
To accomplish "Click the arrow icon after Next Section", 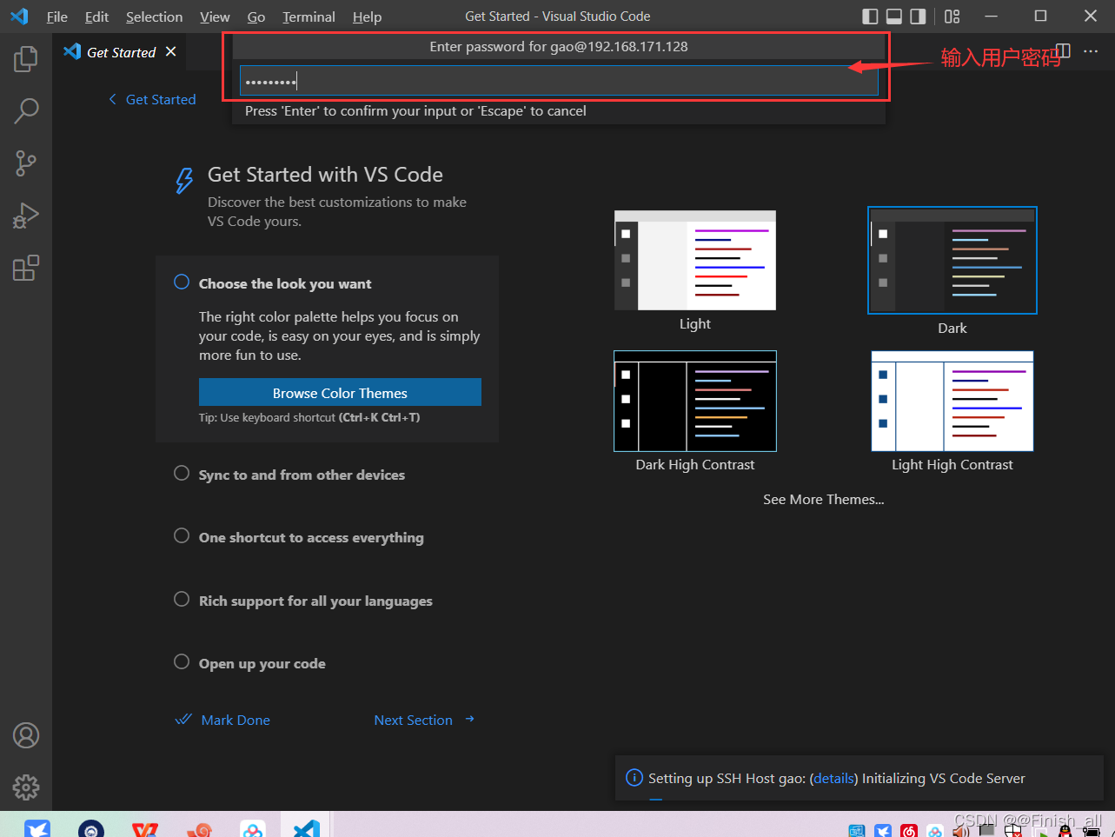I will click(x=469, y=719).
